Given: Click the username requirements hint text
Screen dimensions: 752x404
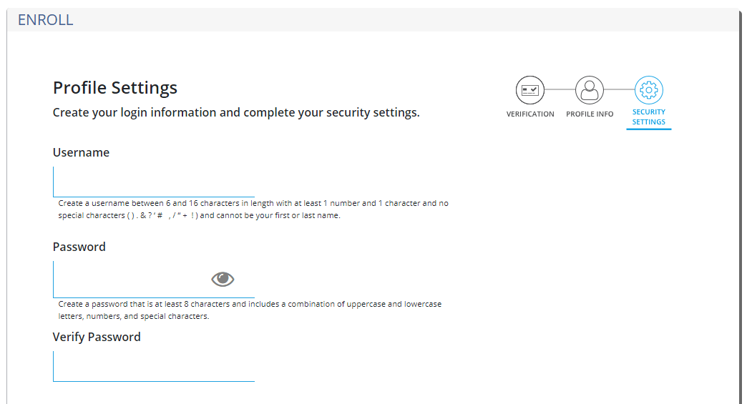Looking at the screenshot, I should 253,210.
